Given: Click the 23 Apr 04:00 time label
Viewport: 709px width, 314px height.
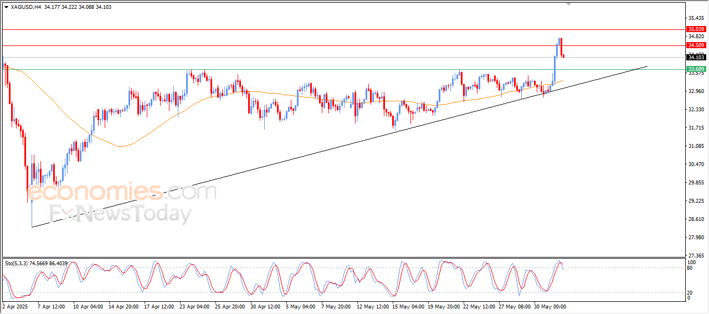Looking at the screenshot, I should (x=194, y=306).
